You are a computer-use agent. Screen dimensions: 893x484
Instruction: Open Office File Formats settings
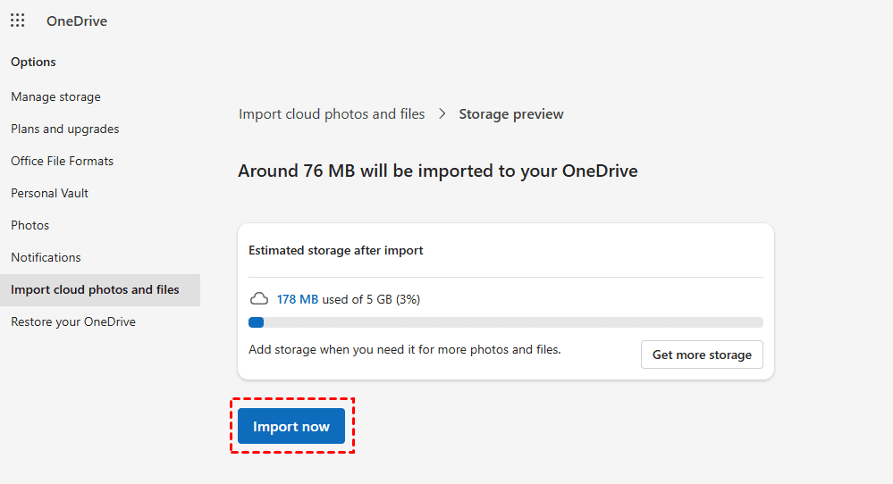point(62,161)
